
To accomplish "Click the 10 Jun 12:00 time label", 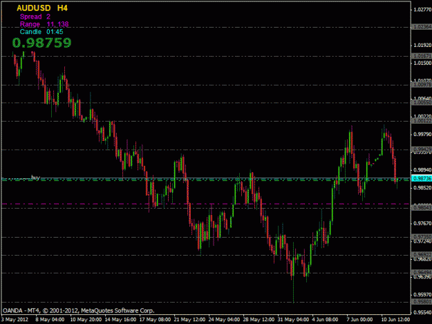I will point(395,320).
